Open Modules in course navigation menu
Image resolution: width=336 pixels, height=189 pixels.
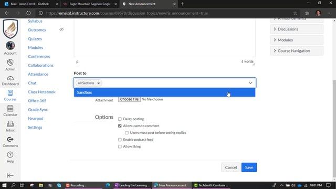[35, 48]
